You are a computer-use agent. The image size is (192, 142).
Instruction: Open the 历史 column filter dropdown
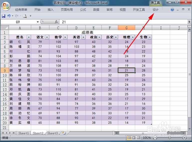pyautogui.click(x=116, y=37)
